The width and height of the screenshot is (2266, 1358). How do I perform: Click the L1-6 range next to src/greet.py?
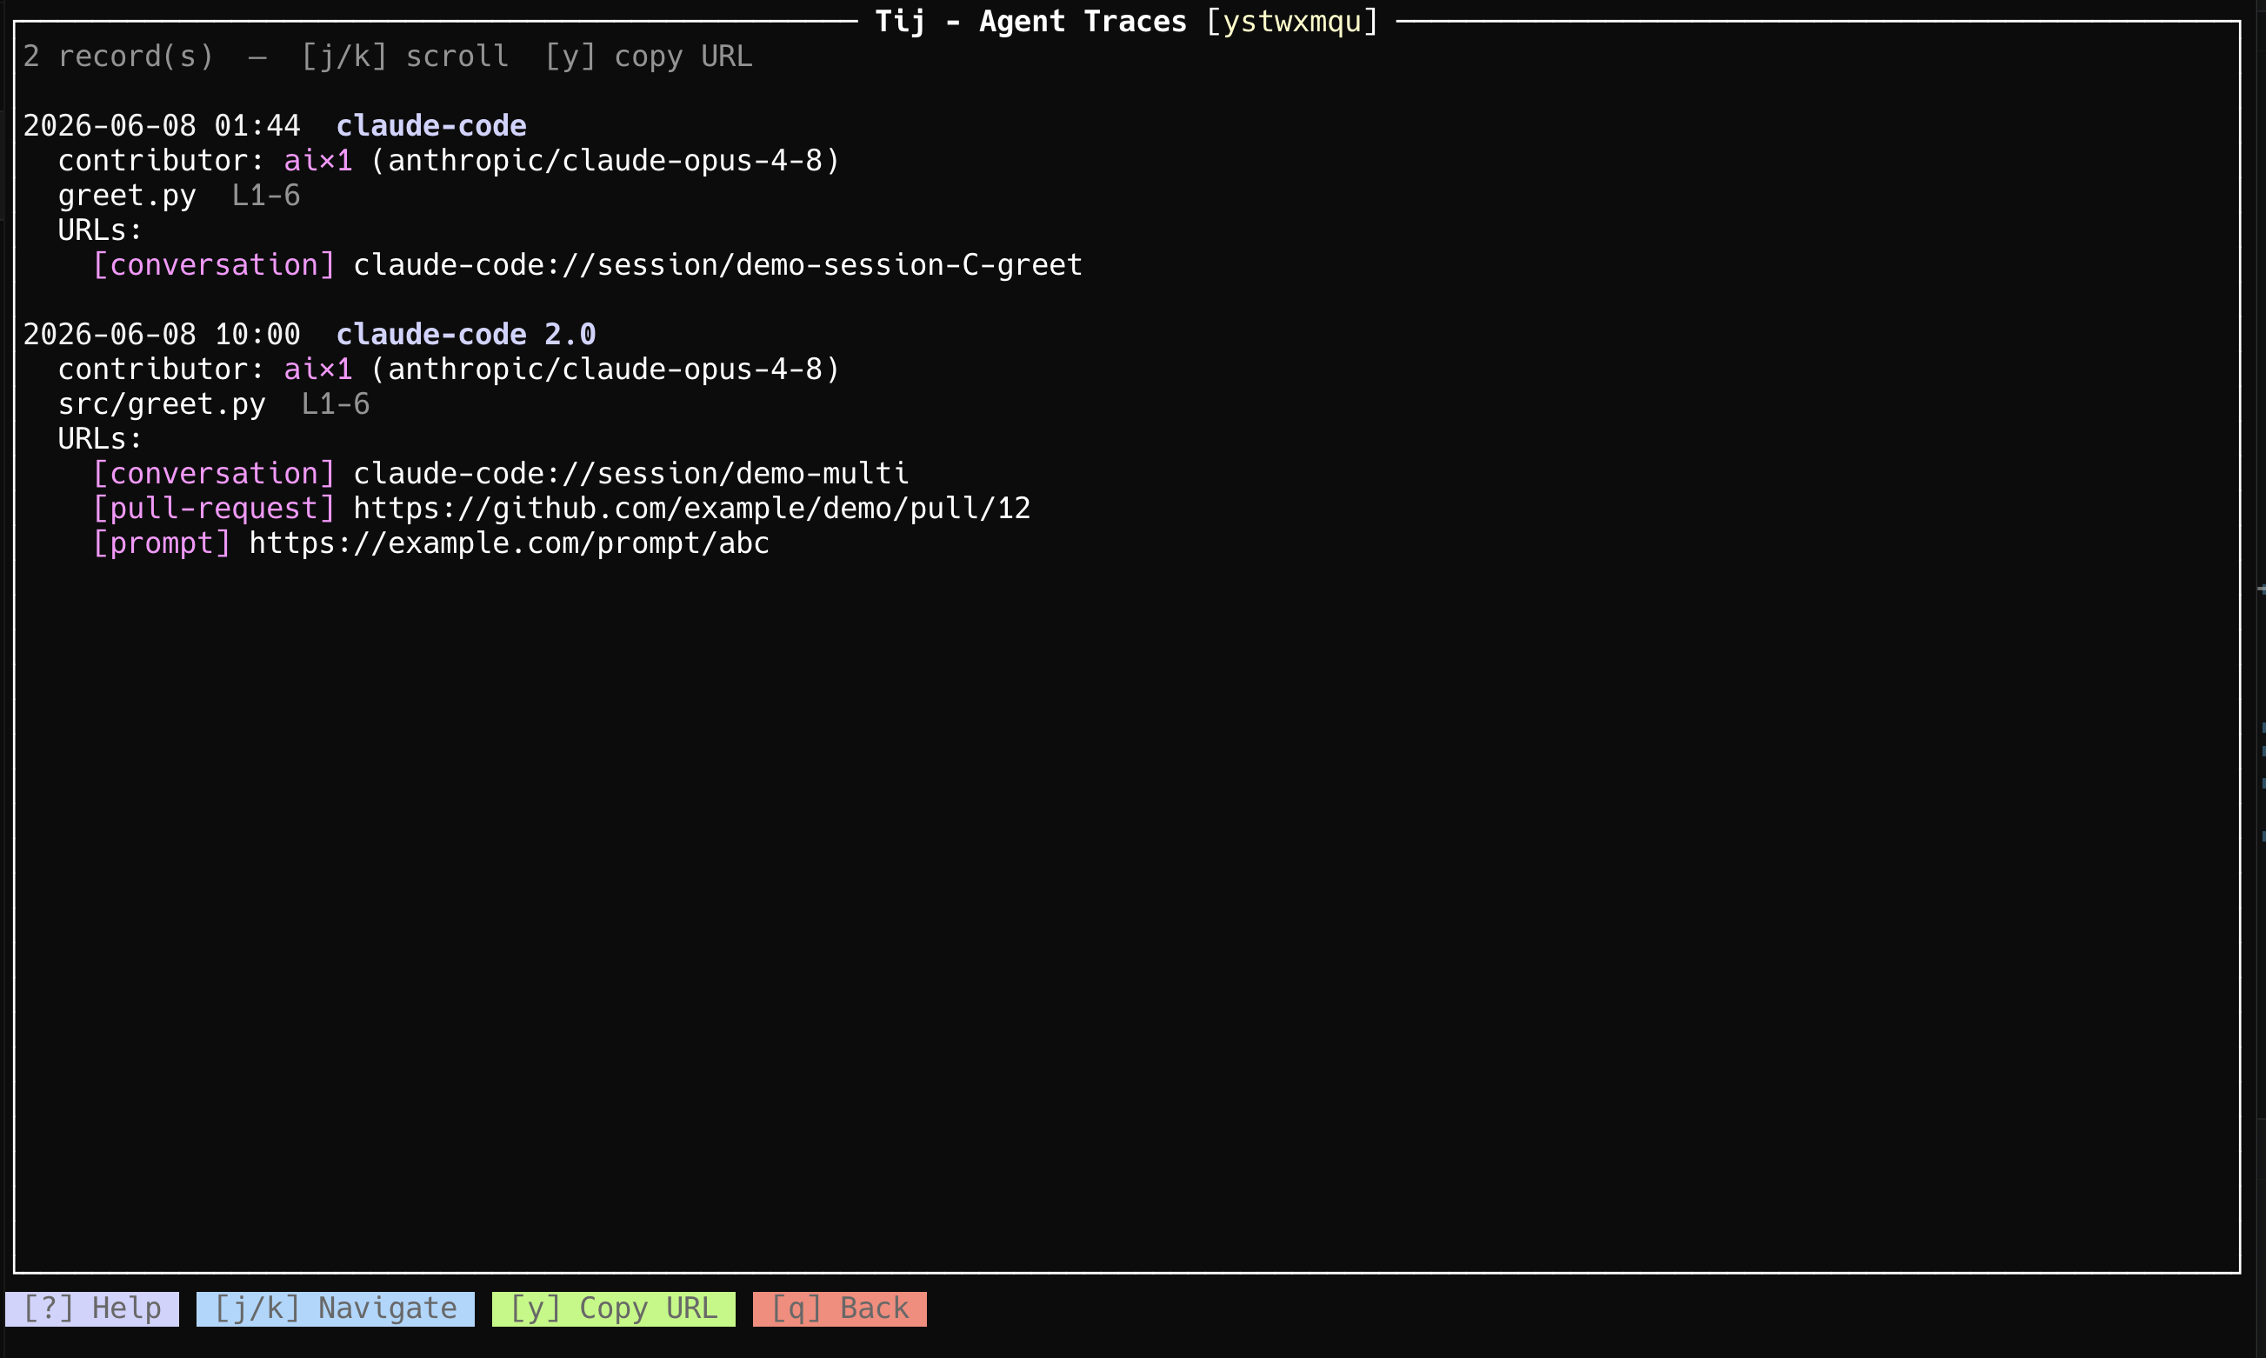336,404
